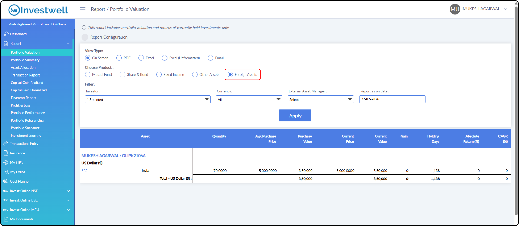Choose Fixed Income product

pyautogui.click(x=159, y=74)
